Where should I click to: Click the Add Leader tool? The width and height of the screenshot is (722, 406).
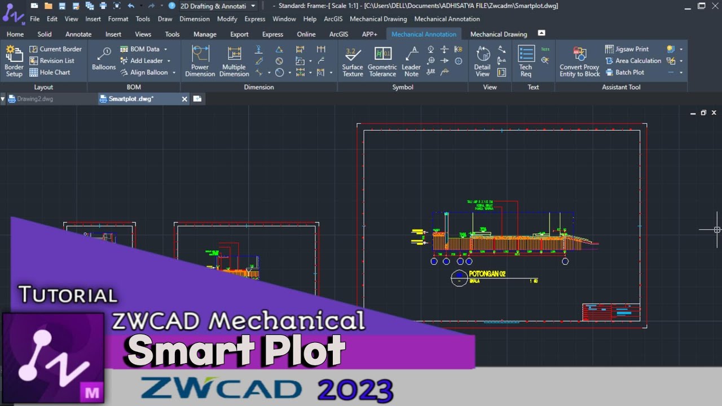pos(142,61)
